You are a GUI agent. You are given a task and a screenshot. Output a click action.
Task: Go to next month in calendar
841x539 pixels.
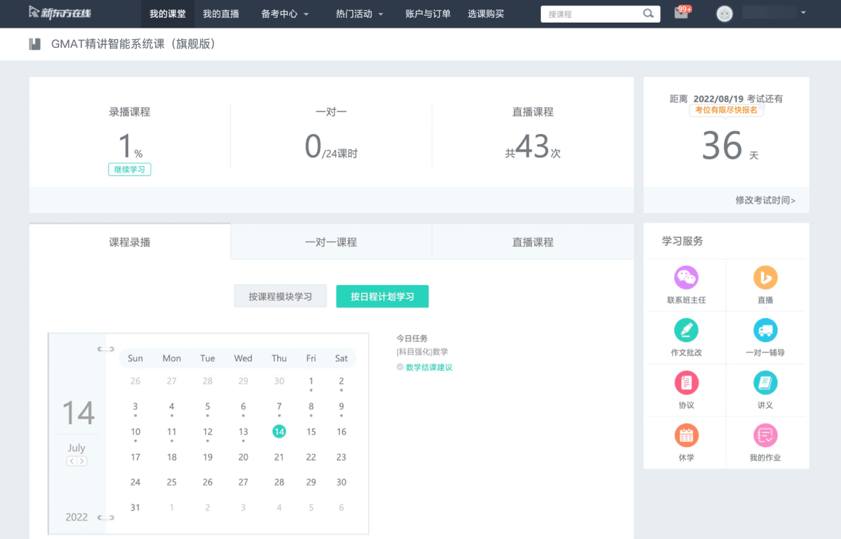pos(83,461)
